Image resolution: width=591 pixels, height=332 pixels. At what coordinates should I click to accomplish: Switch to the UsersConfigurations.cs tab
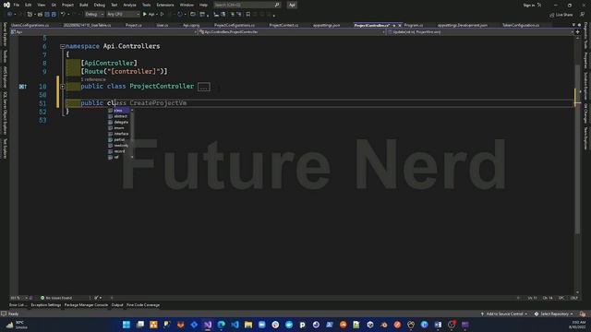tap(30, 25)
